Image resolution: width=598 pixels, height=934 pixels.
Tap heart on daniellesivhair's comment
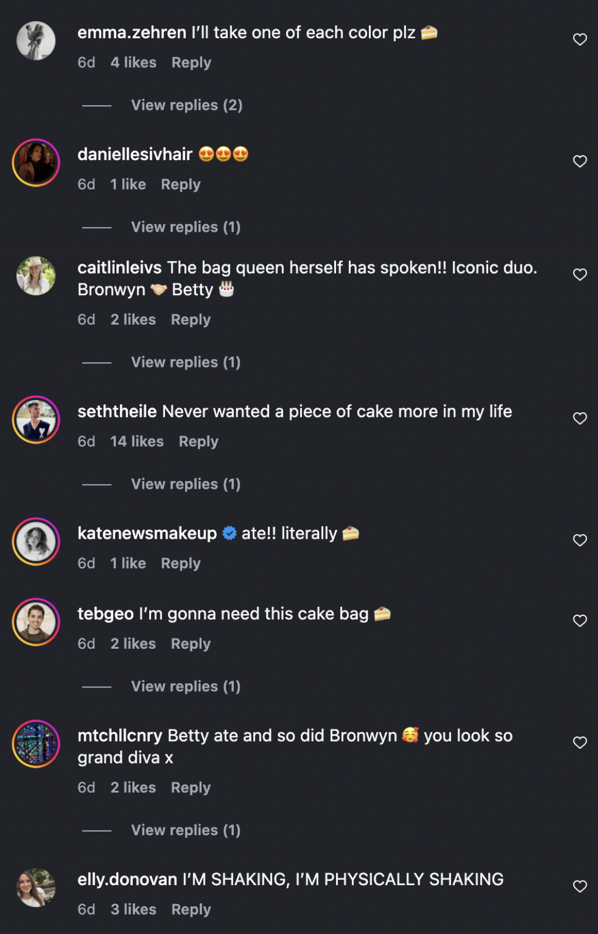tap(580, 161)
